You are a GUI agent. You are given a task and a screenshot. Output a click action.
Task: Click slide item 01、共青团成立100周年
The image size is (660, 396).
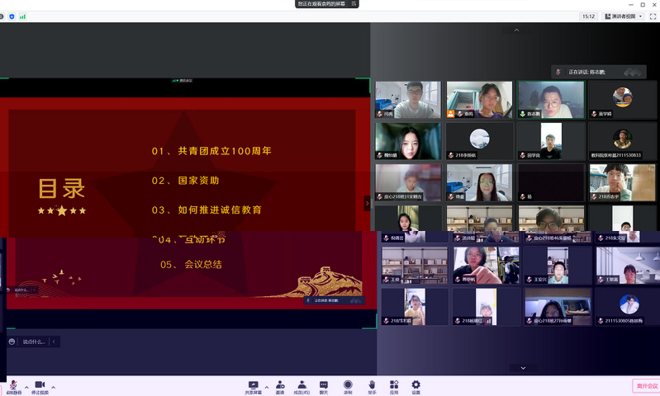[211, 151]
